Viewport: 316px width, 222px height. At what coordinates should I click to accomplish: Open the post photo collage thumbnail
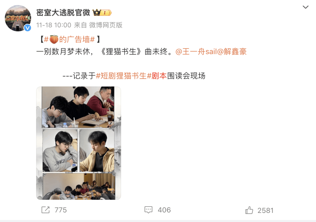79,143
